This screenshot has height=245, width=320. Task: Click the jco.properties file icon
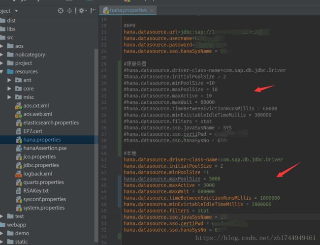click(19, 157)
